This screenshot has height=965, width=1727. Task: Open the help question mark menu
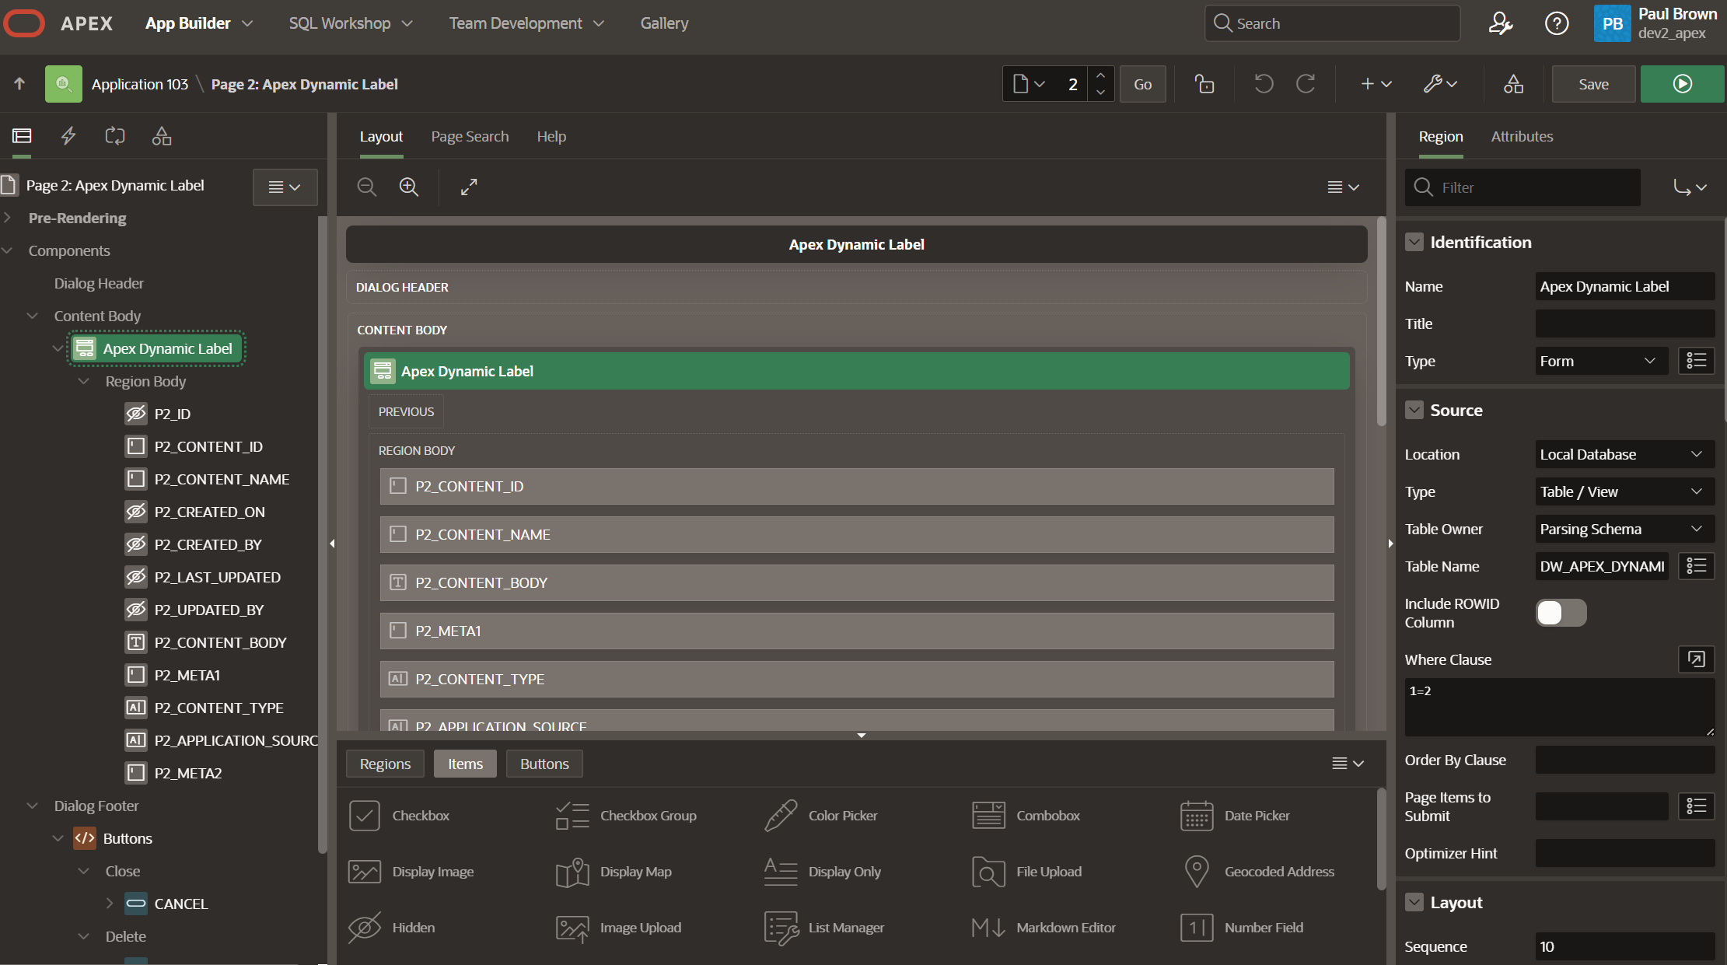[1556, 23]
